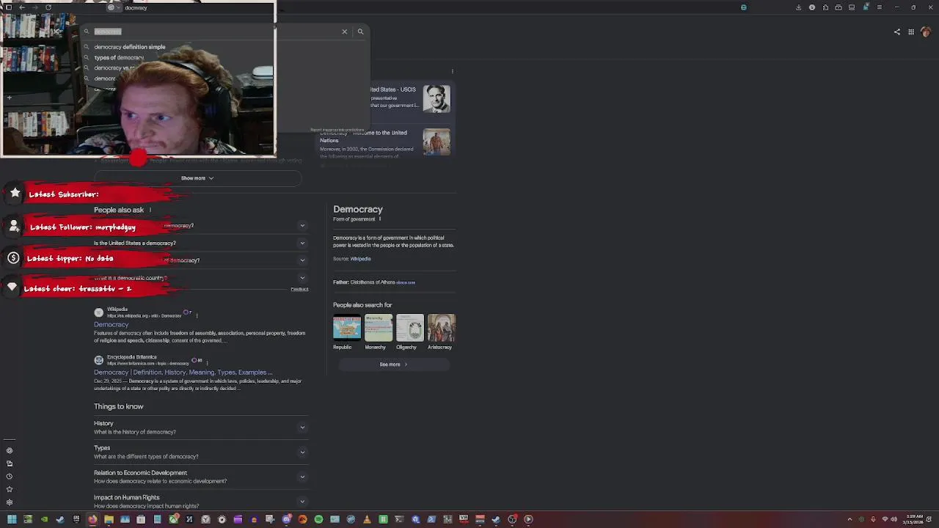The image size is (939, 528).
Task: Click the share icon on Google page
Action: 896,32
